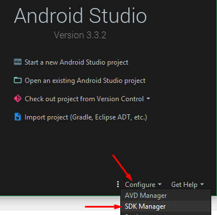
Task: Click the Import project file icon
Action: (18, 117)
